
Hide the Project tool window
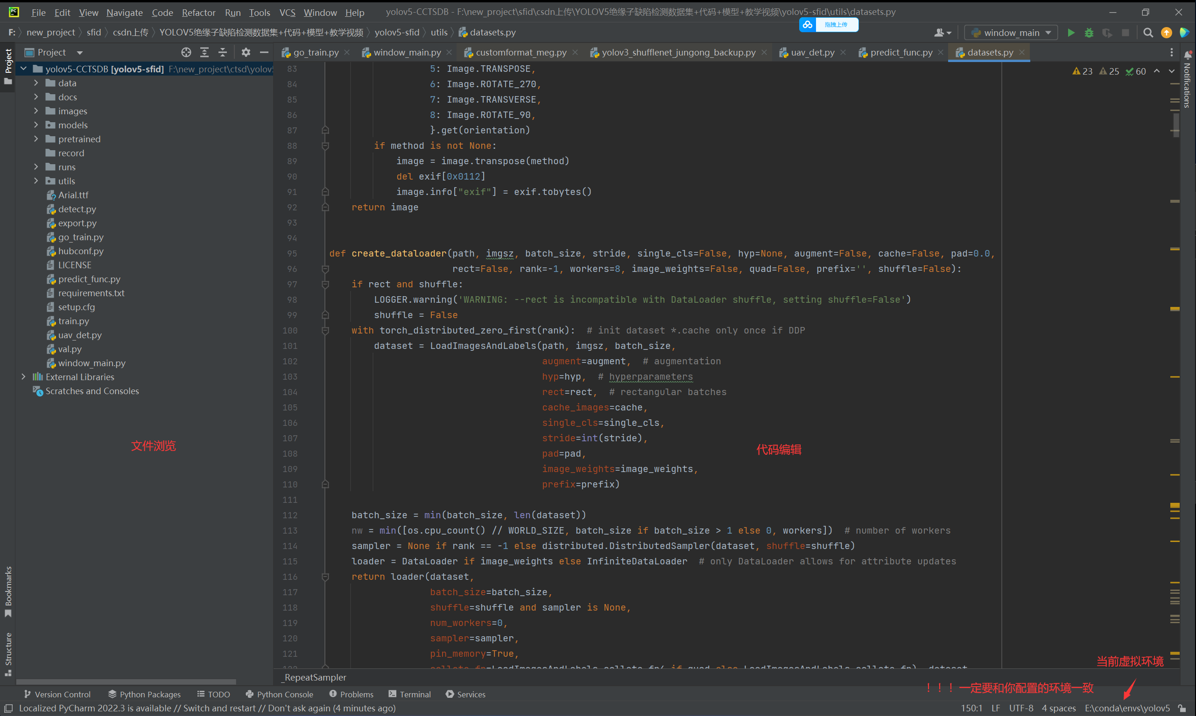[264, 52]
